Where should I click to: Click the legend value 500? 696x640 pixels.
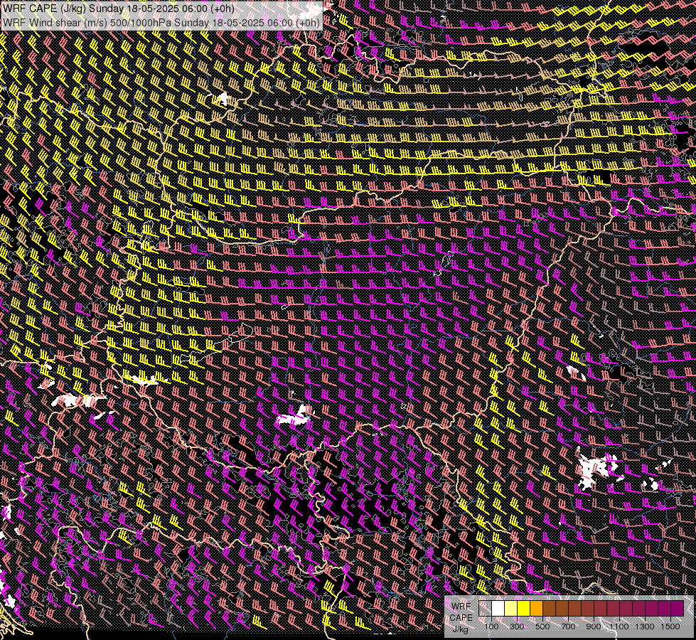pos(542,626)
